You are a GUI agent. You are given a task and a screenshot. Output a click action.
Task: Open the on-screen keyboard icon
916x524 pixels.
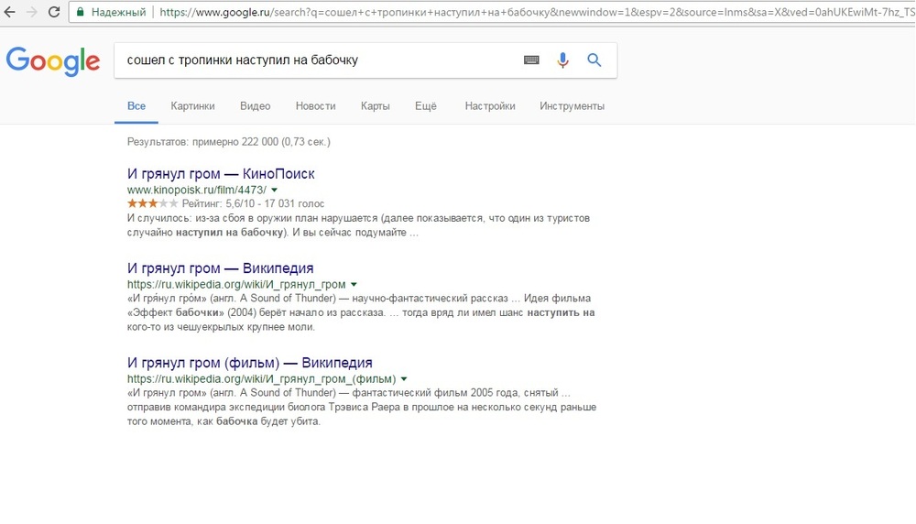coord(531,60)
